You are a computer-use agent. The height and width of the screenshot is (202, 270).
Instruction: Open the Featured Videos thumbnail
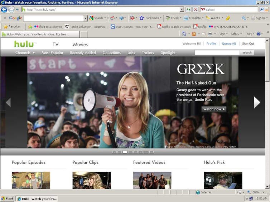(152, 180)
